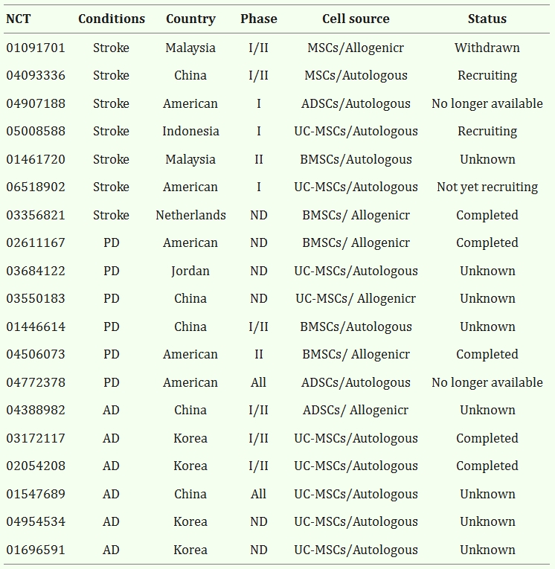Select trial number 01696591
Viewport: 555px width, 569px height.
[36, 550]
